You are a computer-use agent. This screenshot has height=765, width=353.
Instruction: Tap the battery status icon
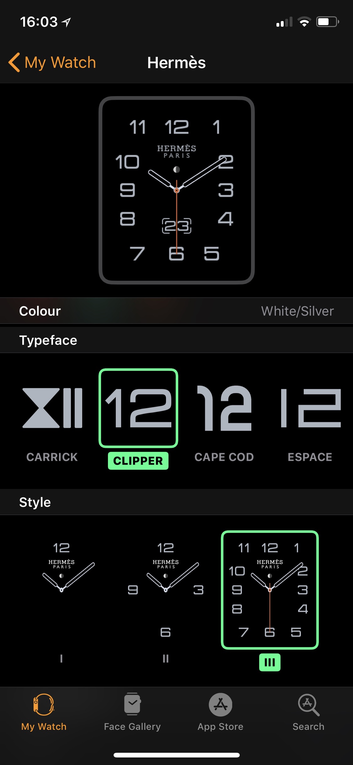point(328,22)
